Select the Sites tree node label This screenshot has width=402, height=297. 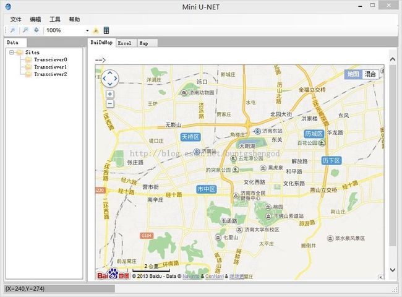tap(32, 53)
